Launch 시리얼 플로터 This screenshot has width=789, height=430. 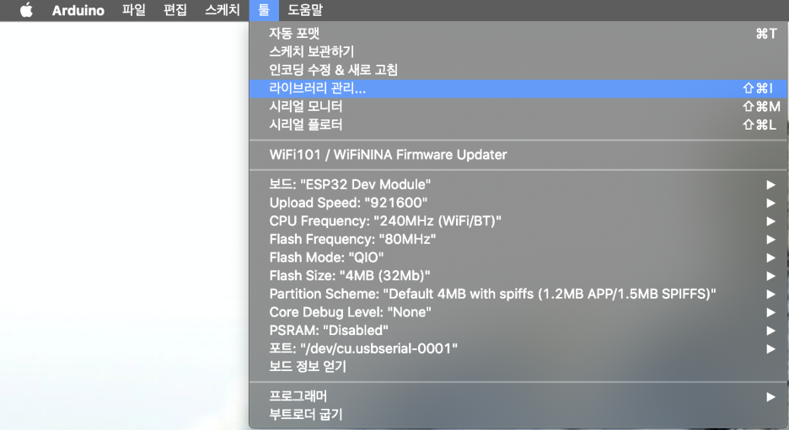click(518, 125)
